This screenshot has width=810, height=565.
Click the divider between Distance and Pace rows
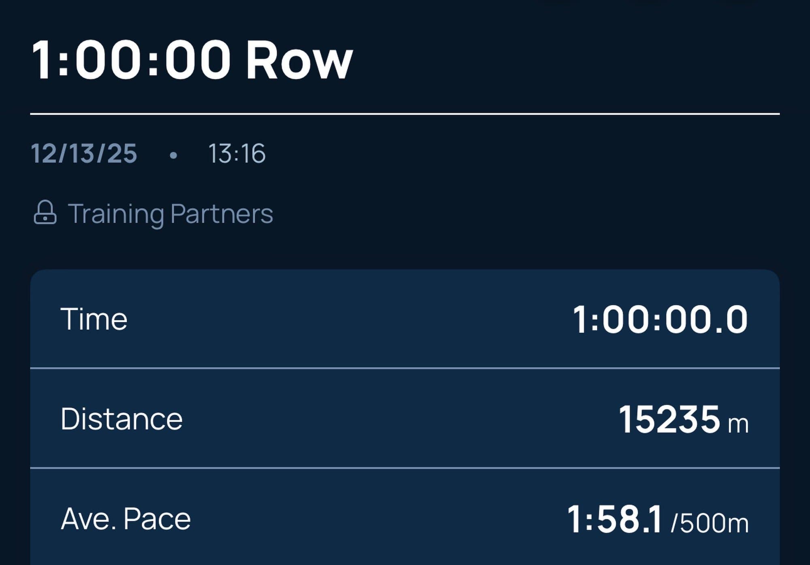405,468
